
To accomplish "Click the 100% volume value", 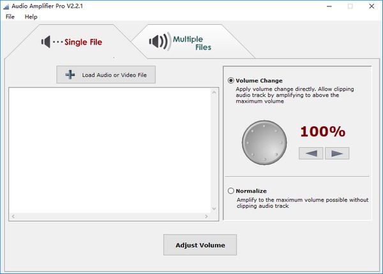I will point(322,132).
